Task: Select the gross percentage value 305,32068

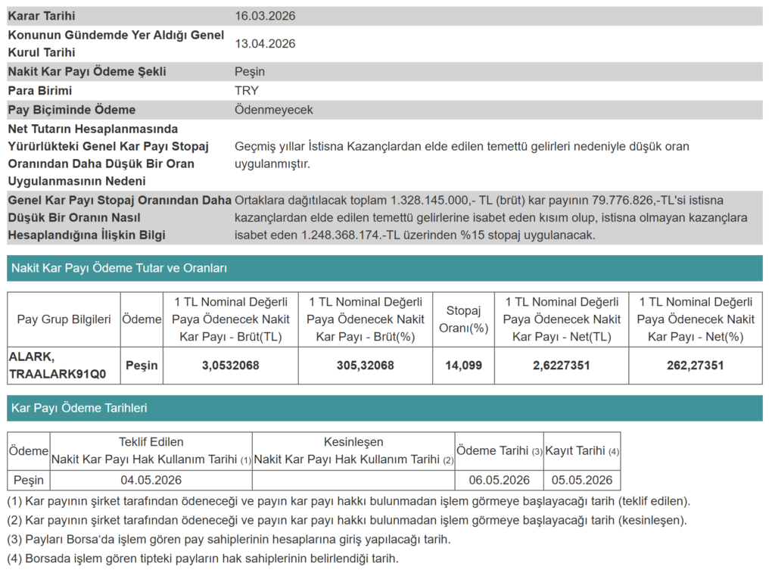Action: (x=366, y=366)
